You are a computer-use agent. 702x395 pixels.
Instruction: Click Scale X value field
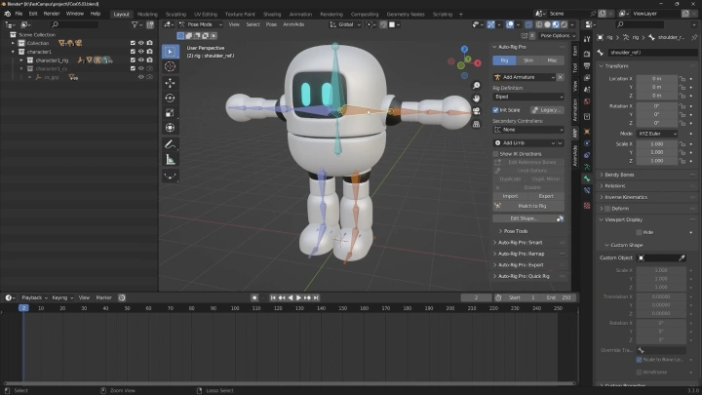click(657, 144)
